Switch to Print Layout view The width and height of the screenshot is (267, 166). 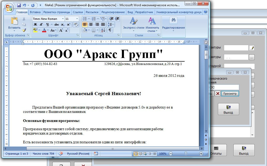[x=136, y=154]
